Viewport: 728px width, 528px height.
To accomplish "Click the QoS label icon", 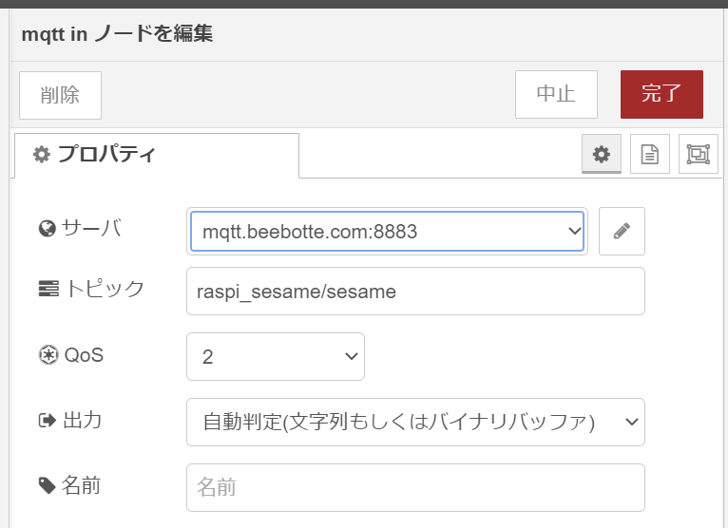I will coord(48,355).
